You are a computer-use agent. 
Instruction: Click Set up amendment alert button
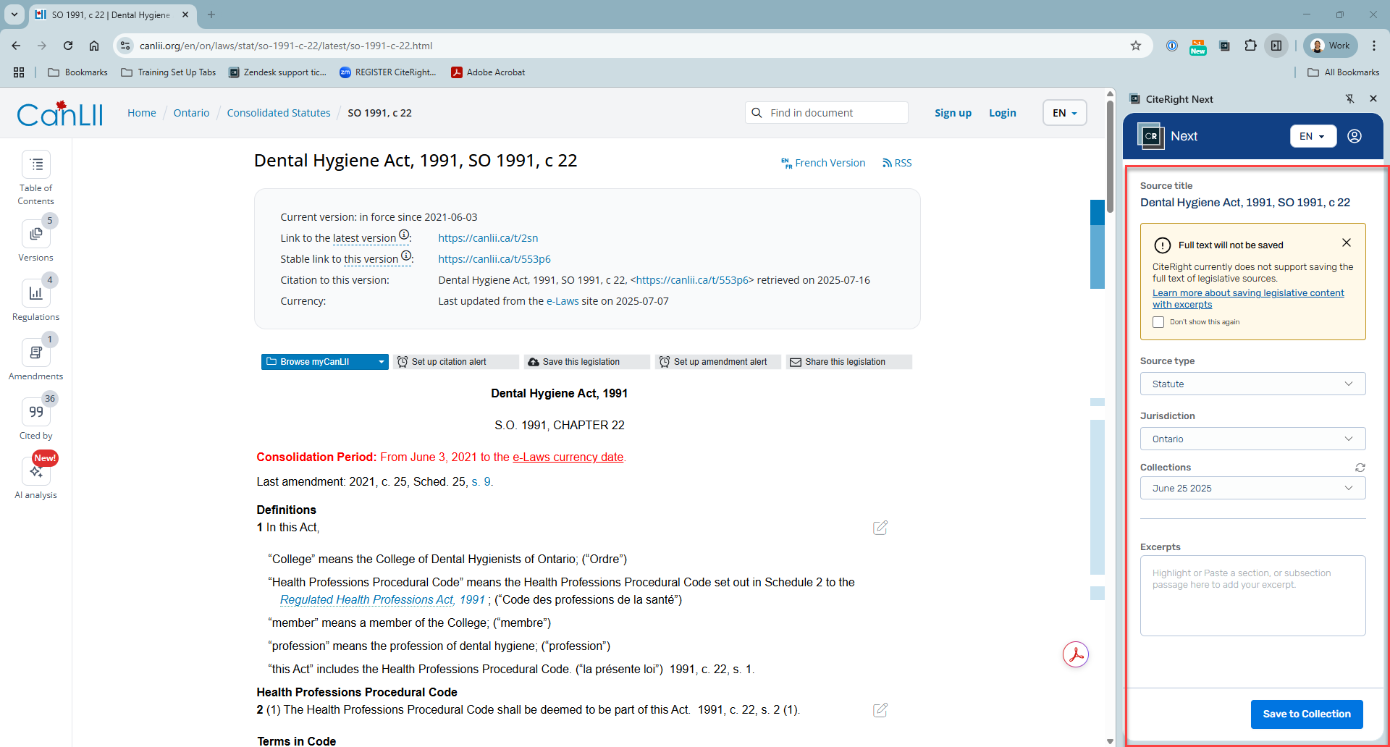click(718, 362)
